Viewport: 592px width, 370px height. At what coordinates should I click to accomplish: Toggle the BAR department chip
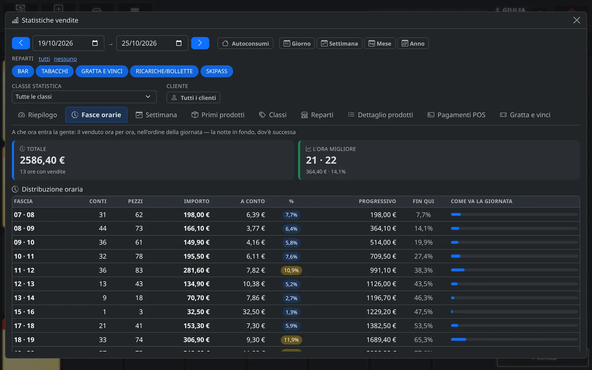23,71
